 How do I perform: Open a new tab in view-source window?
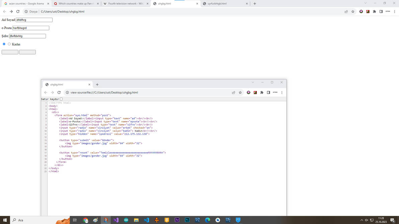pos(97,84)
